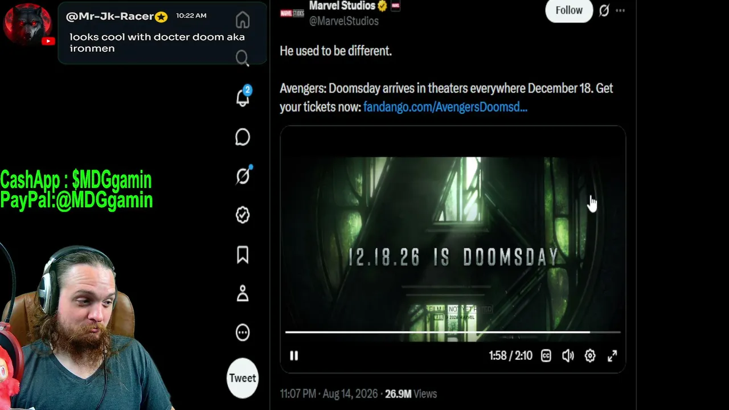The image size is (729, 410).
Task: Follow Marvel Studios account
Action: [x=569, y=10]
